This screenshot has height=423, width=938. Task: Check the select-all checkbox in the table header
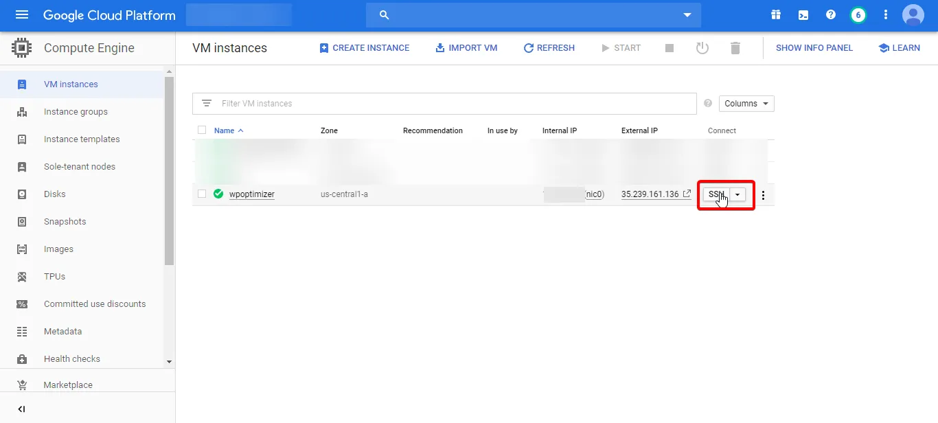point(201,130)
